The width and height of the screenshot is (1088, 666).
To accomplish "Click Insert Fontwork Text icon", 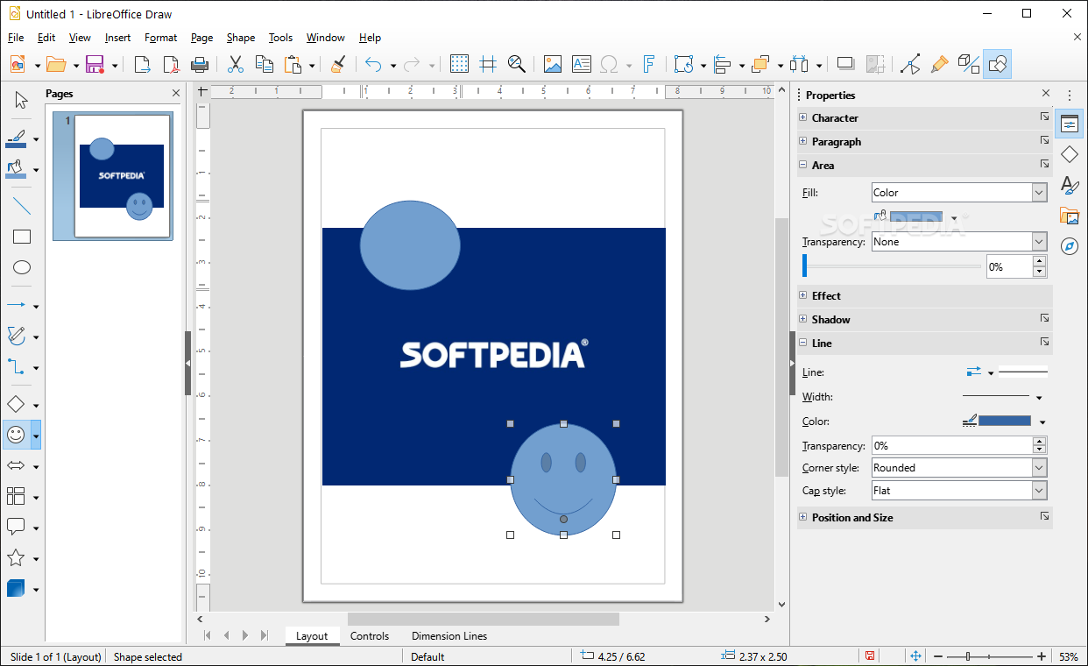I will (x=649, y=64).
